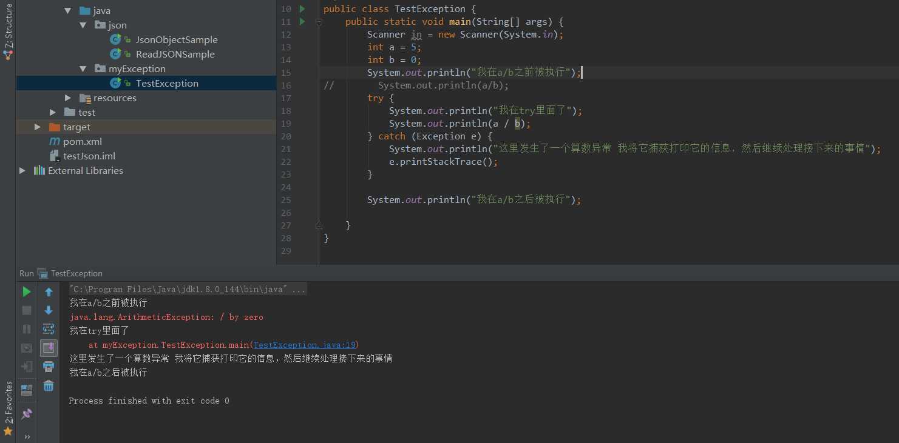
Task: Expand the test folder arrow
Action: (53, 113)
